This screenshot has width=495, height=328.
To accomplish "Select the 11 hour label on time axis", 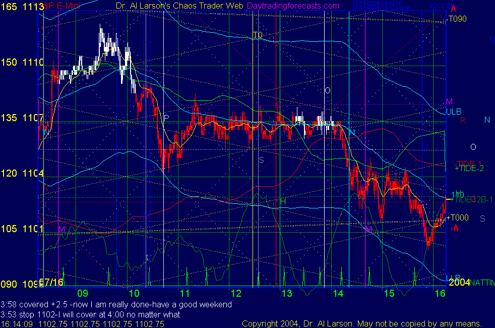I will 185,293.
